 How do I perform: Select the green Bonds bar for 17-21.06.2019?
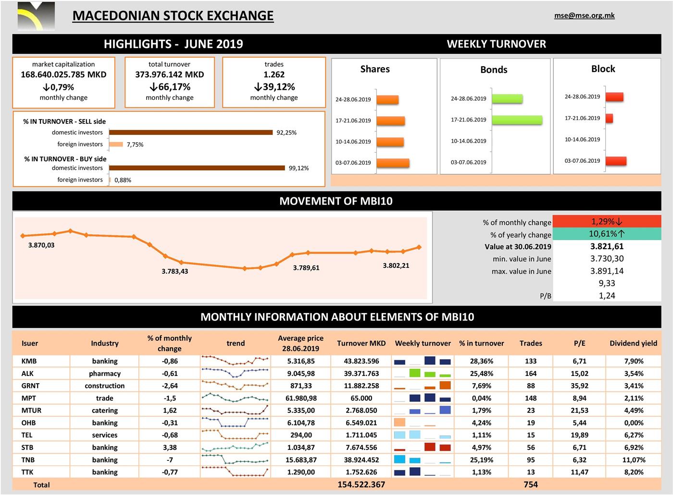point(517,120)
